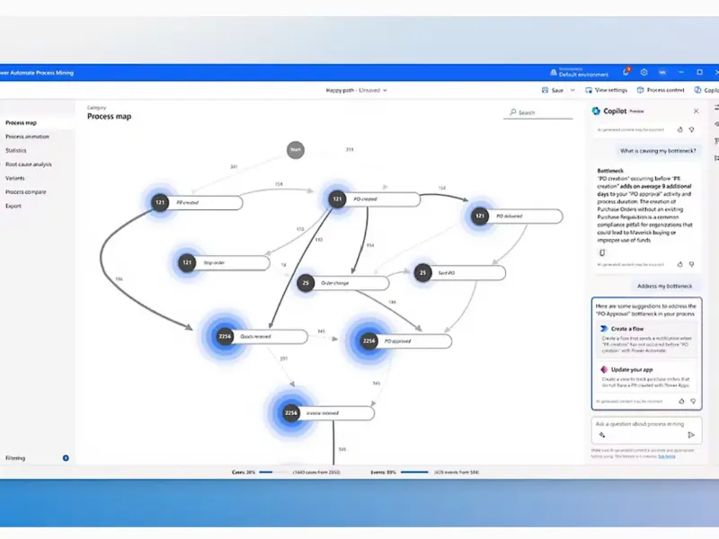Expand the Save options dropdown arrow
The width and height of the screenshot is (719, 539).
pos(573,91)
